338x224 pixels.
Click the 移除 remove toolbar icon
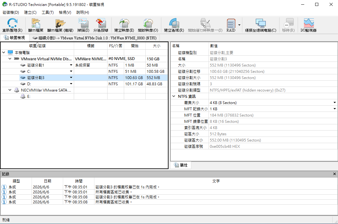pos(288,23)
